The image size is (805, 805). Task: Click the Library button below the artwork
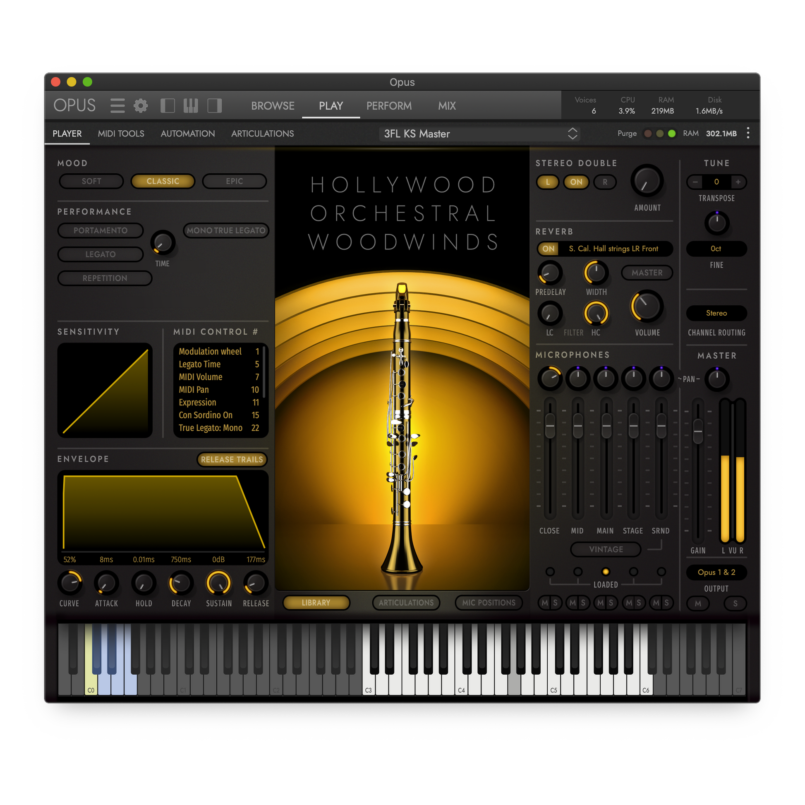coord(316,602)
